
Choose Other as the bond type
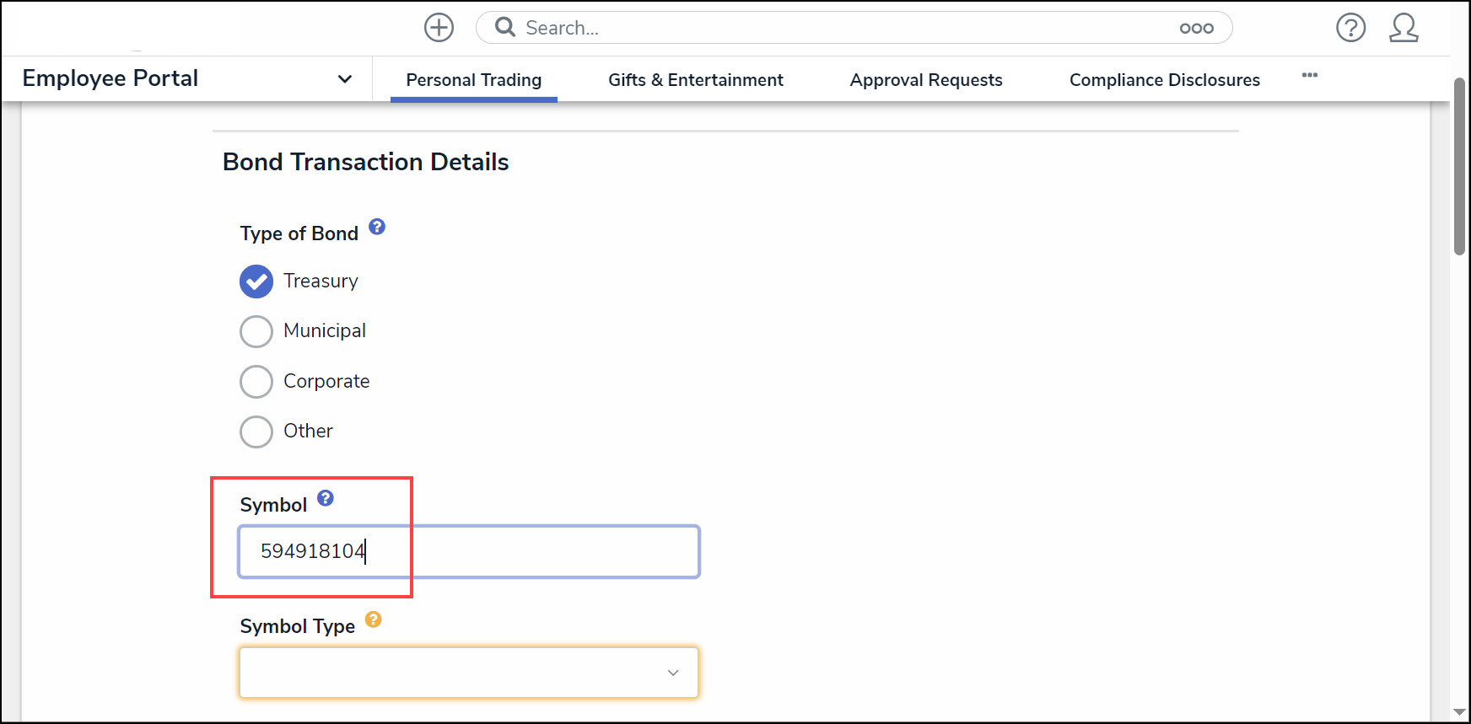coord(256,432)
